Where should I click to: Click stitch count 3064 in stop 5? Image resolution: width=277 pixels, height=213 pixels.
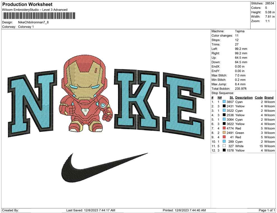[x=230, y=119]
